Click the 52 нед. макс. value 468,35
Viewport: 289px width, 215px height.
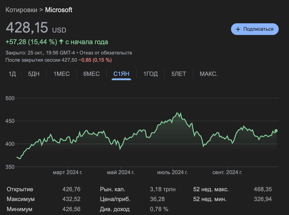[263, 189]
